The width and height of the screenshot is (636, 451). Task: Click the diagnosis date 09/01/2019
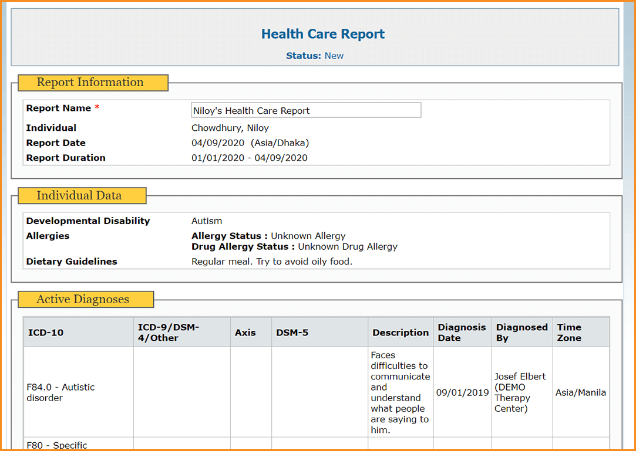[462, 392]
